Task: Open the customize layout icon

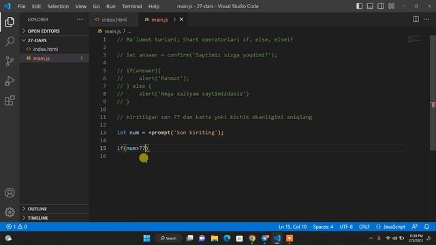Action: [x=391, y=6]
